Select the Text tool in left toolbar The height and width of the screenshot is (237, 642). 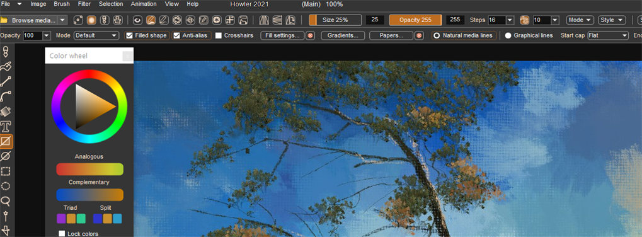pyautogui.click(x=6, y=126)
